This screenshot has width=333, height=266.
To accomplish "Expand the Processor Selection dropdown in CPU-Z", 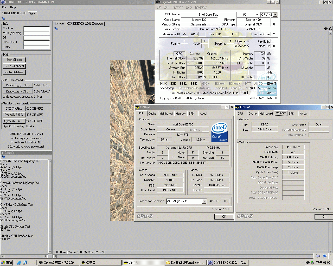I will [204, 201].
